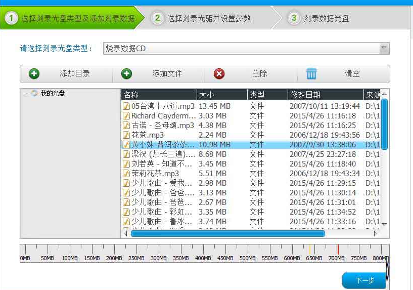Sort the list by the 大小 column header
The height and width of the screenshot is (290, 413).
tap(221, 95)
